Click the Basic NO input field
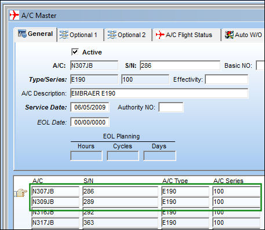265x230 pixels. tap(260, 65)
